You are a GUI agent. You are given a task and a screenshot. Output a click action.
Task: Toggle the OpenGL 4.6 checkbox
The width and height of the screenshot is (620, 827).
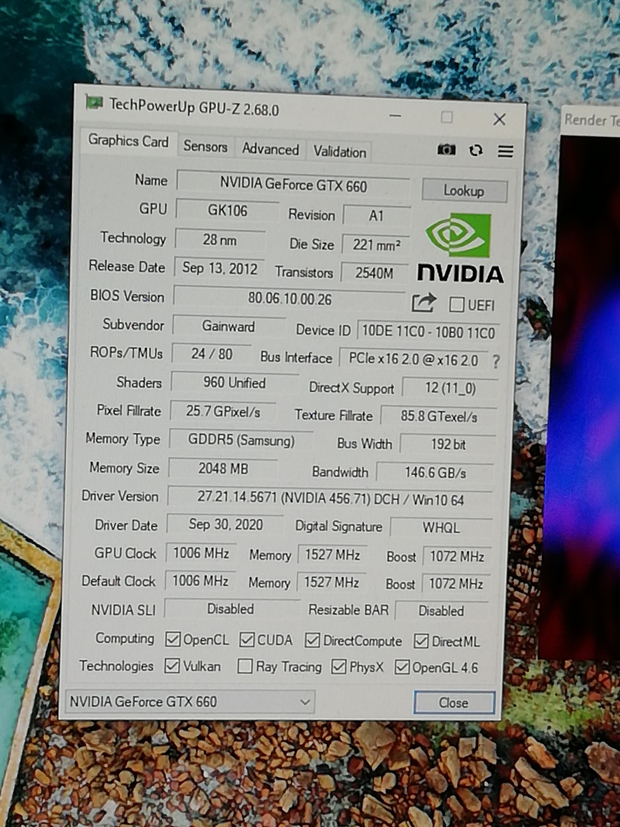tap(402, 667)
